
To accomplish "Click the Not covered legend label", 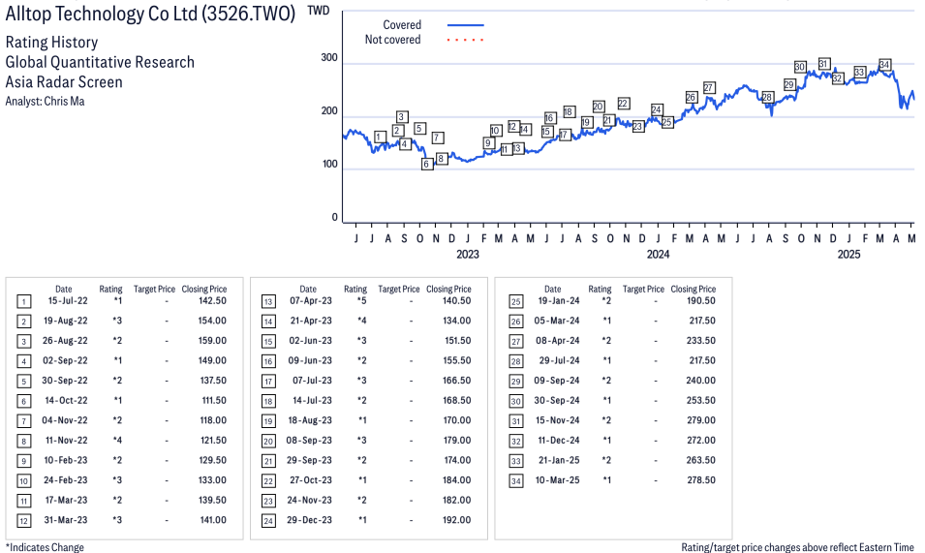I will click(x=393, y=40).
